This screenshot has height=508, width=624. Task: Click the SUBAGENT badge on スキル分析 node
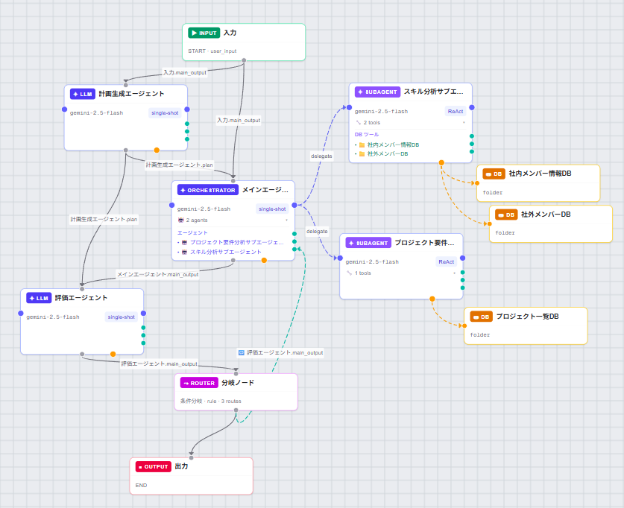[x=377, y=92]
